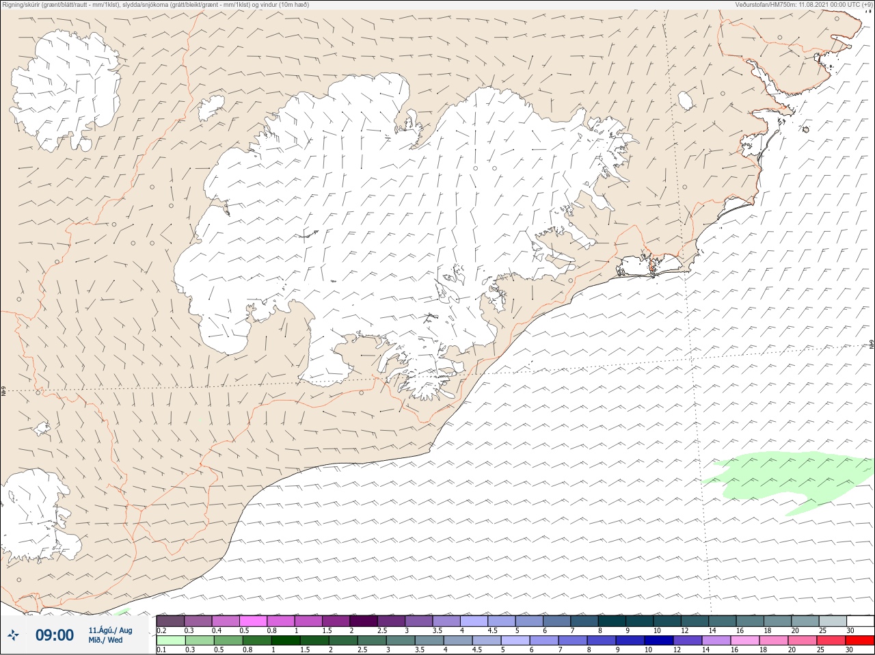Click the '64N' latitude label on the left edge
Viewport: 875px width, 655px height.
(x=3, y=392)
